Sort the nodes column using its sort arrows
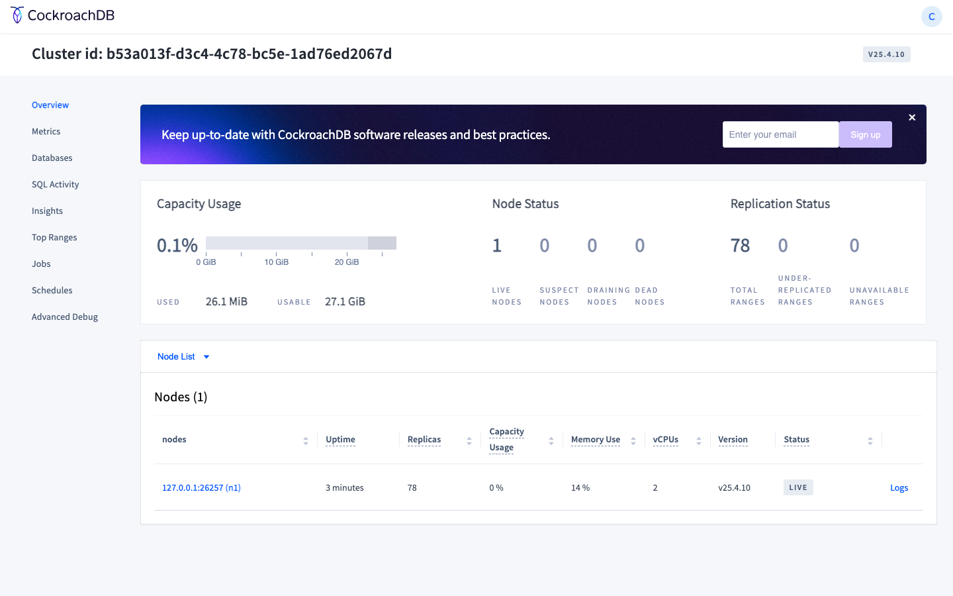953x596 pixels. tap(306, 440)
